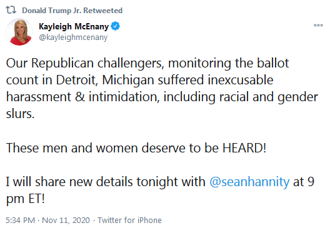
Task: Click the text "Our Republican challengers, monitoring the ballot"
Action: [x=147, y=63]
